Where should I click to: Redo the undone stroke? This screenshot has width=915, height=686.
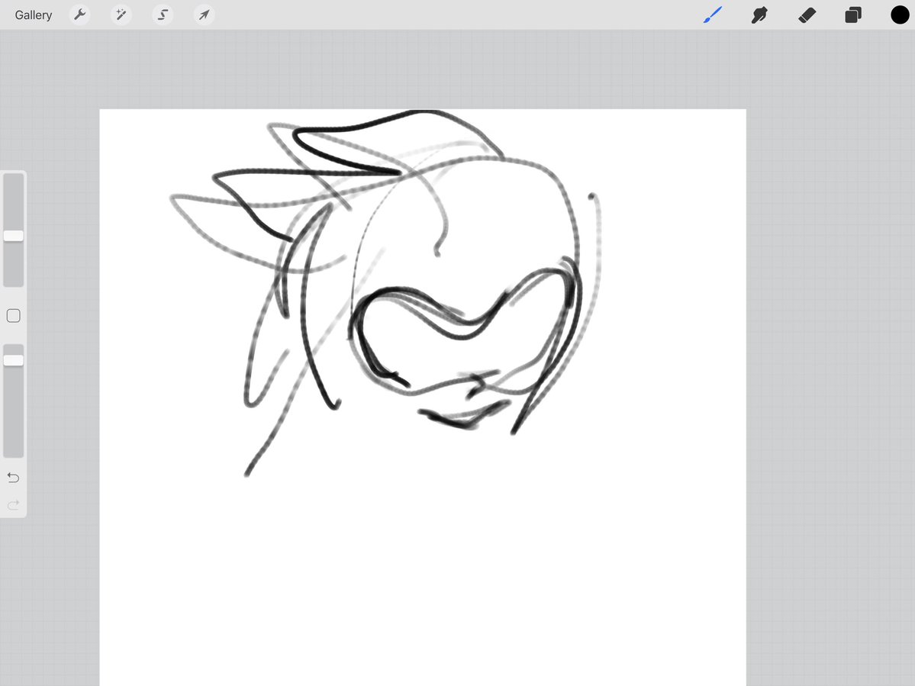click(13, 504)
